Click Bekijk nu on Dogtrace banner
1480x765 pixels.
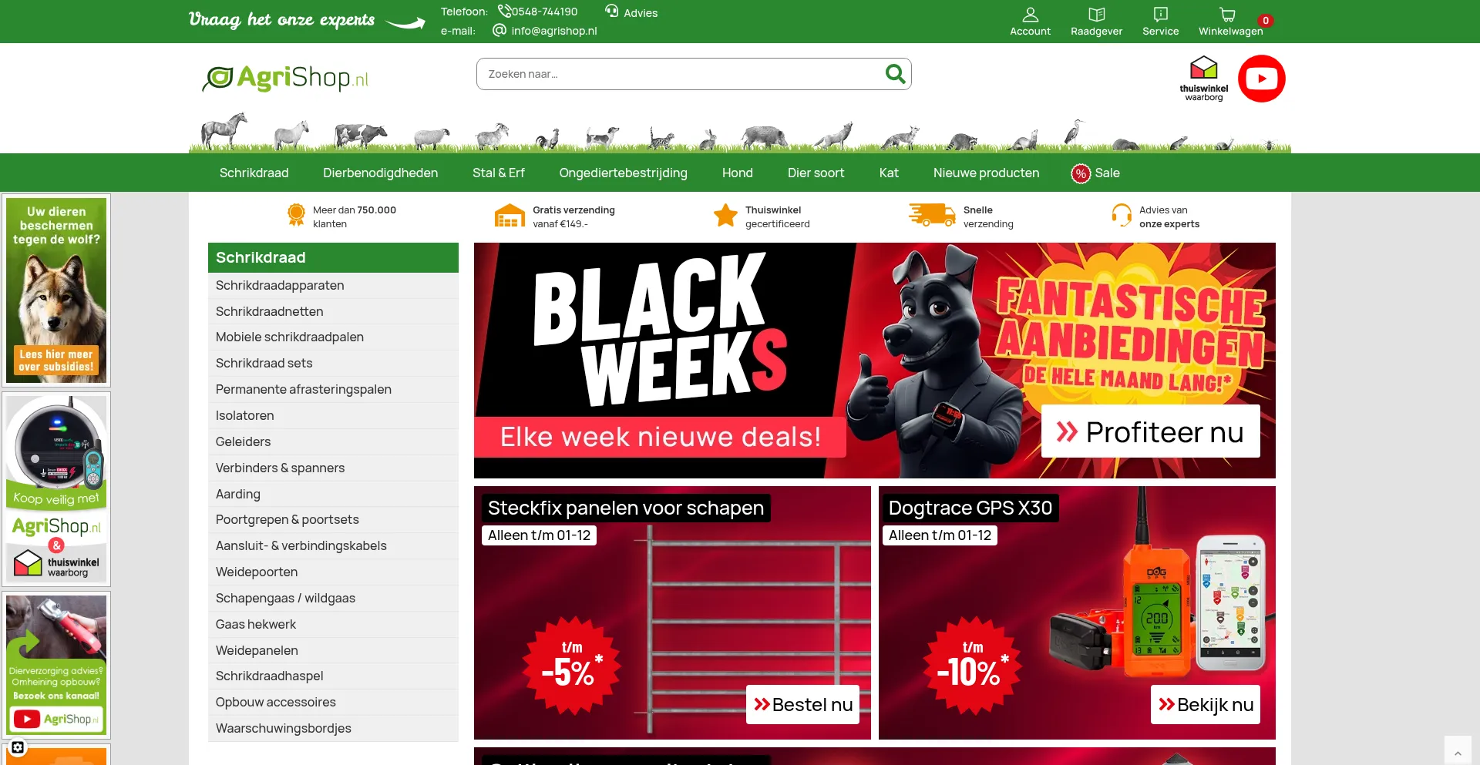tap(1205, 704)
